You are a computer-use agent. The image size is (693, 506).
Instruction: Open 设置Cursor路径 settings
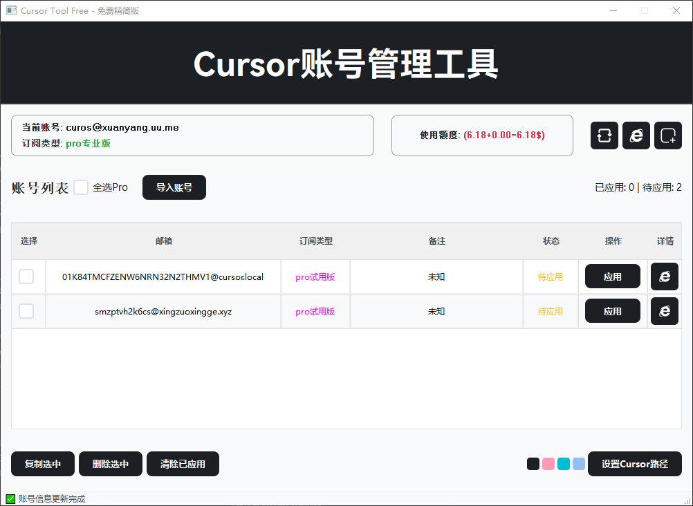634,464
